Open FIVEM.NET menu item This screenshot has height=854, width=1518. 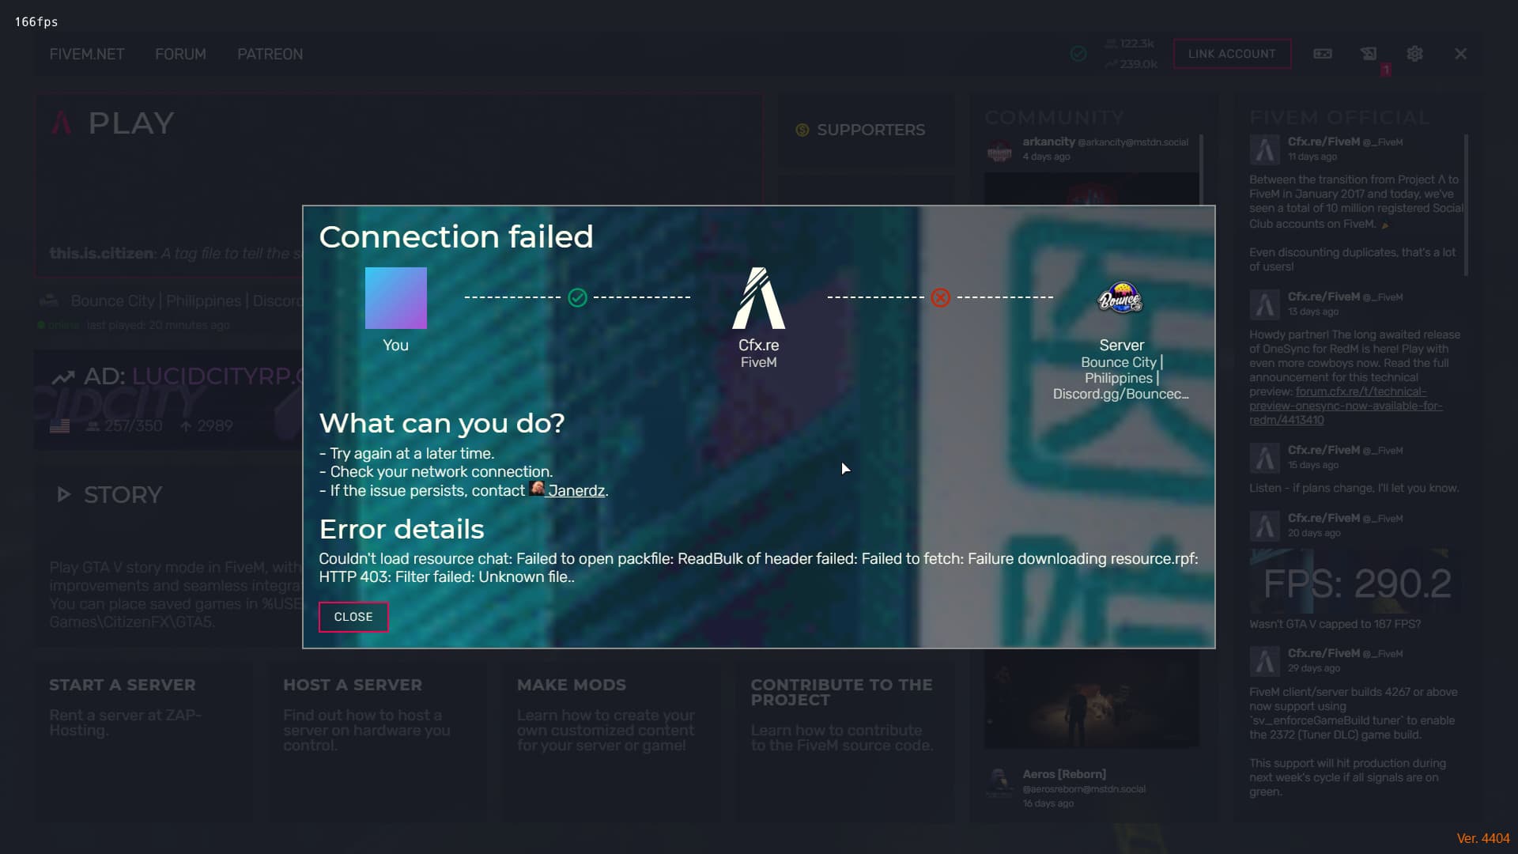[86, 54]
